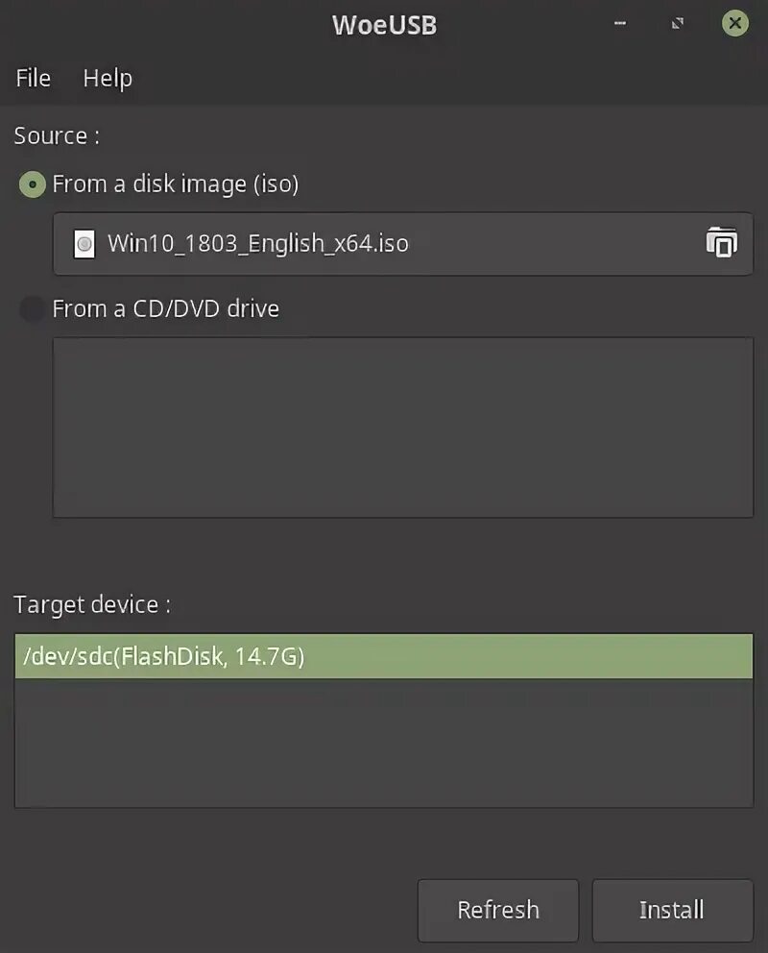768x953 pixels.
Task: Click the 'Source :' label
Action: [x=57, y=136]
